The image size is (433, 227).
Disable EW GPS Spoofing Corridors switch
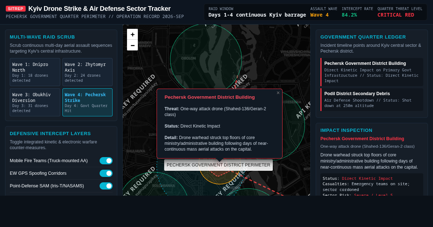tap(106, 173)
